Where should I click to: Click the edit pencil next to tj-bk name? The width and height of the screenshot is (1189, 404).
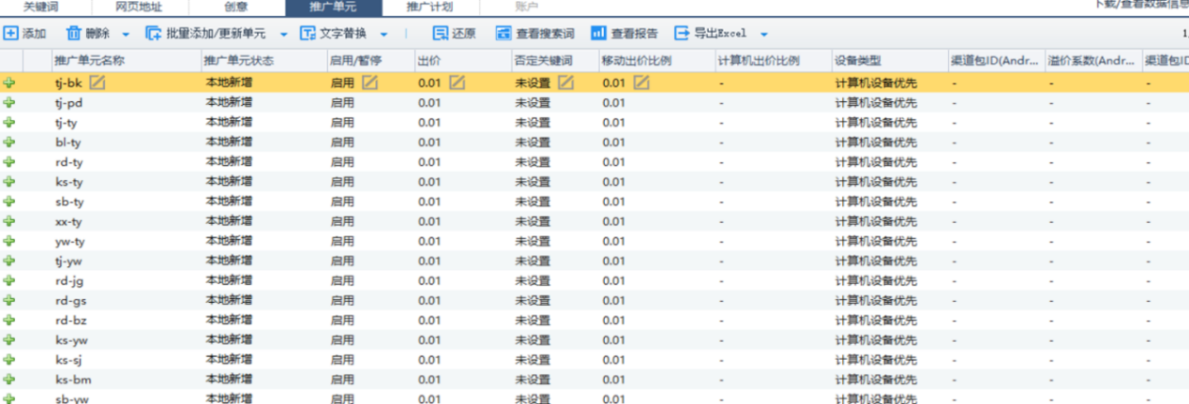(98, 82)
